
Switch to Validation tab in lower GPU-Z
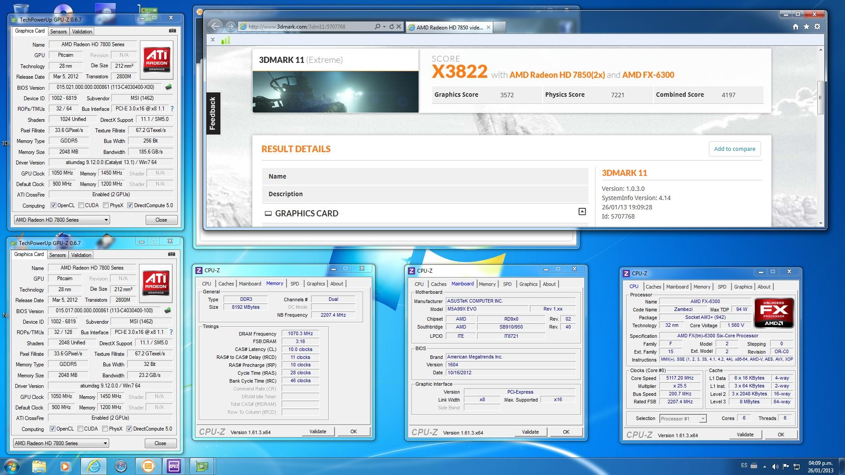81,255
